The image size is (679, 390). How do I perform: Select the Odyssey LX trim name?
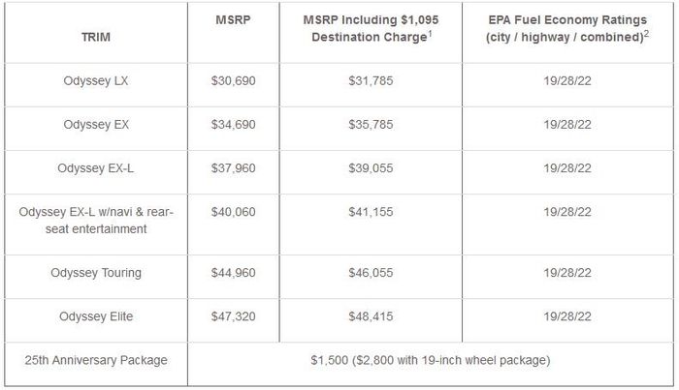tap(95, 80)
